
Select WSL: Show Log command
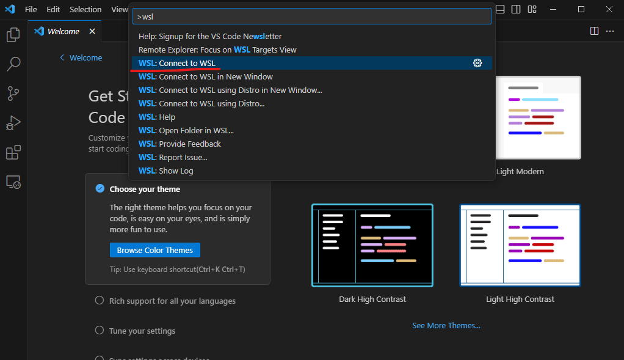312,171
